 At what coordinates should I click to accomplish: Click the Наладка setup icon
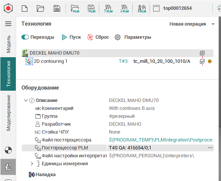(32, 175)
